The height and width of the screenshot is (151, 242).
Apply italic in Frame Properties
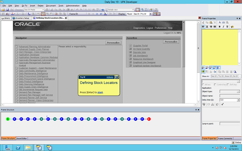223,27
